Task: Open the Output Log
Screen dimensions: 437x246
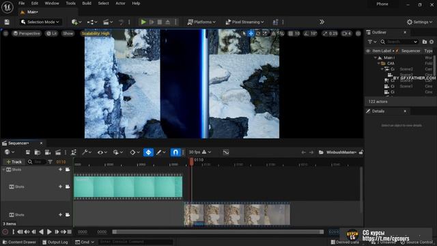Action: click(x=55, y=242)
